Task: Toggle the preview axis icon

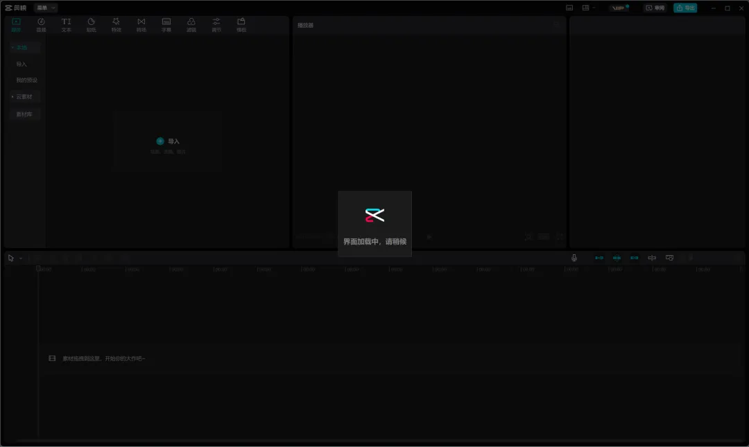Action: point(652,258)
